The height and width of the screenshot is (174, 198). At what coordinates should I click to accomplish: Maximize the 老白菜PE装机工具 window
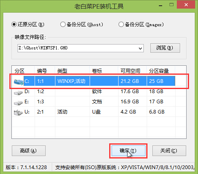pos(172,5)
